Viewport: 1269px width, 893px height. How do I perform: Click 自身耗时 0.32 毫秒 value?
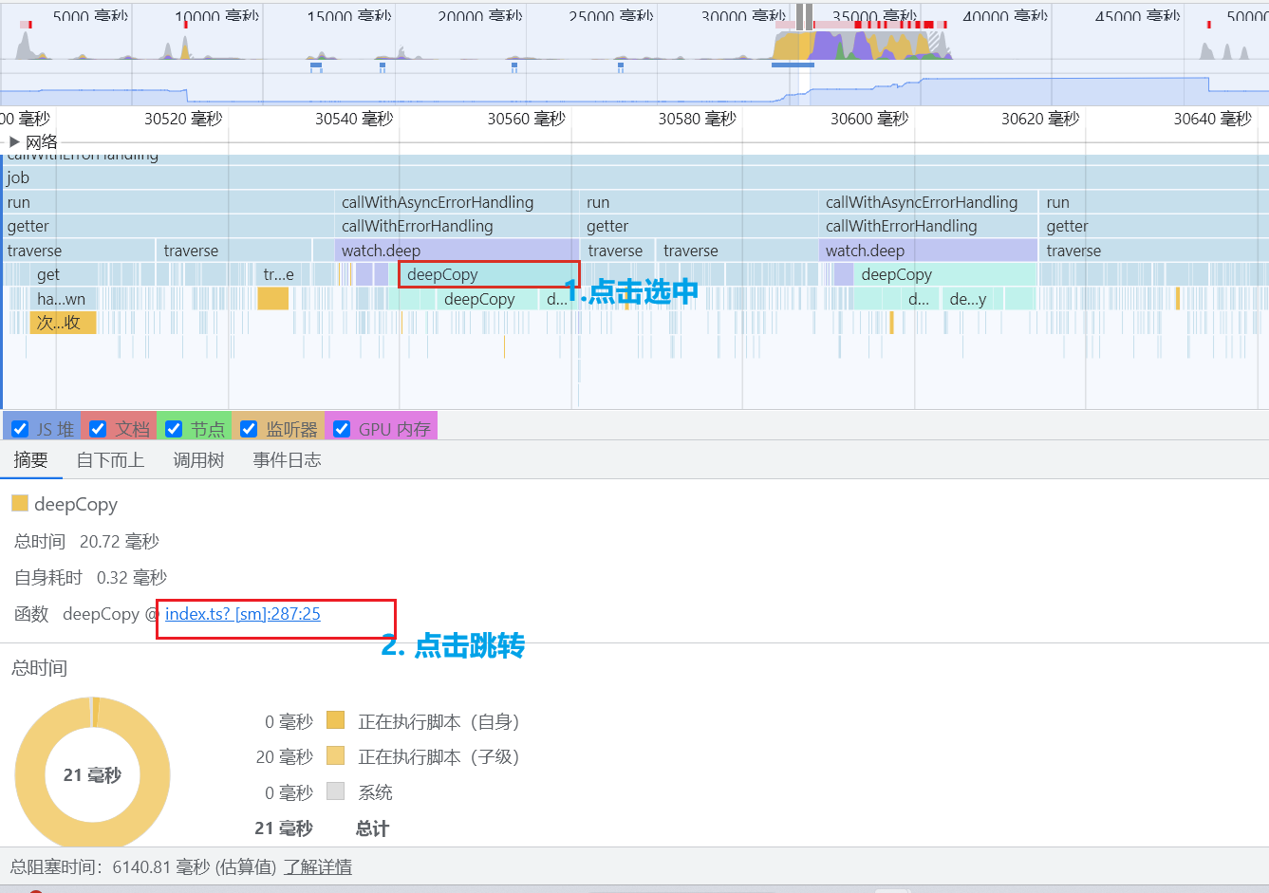pos(132,577)
